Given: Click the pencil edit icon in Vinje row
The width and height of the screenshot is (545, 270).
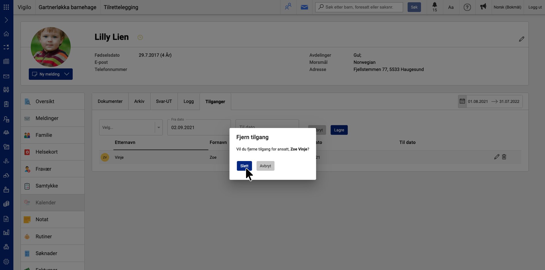Looking at the screenshot, I should (497, 157).
